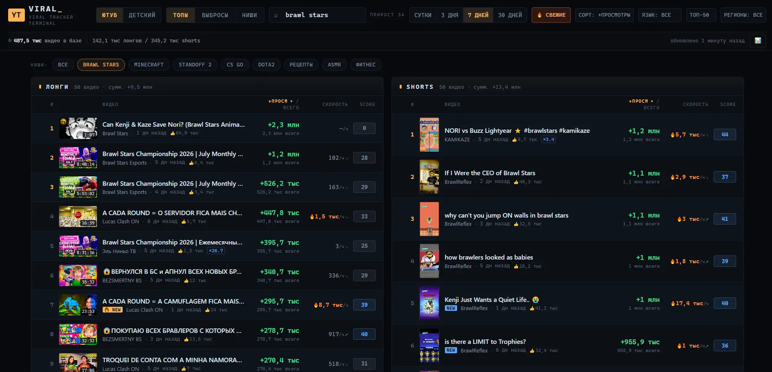Click the fire icon in the СВЕЖИЕ button
The image size is (772, 372).
(x=539, y=15)
